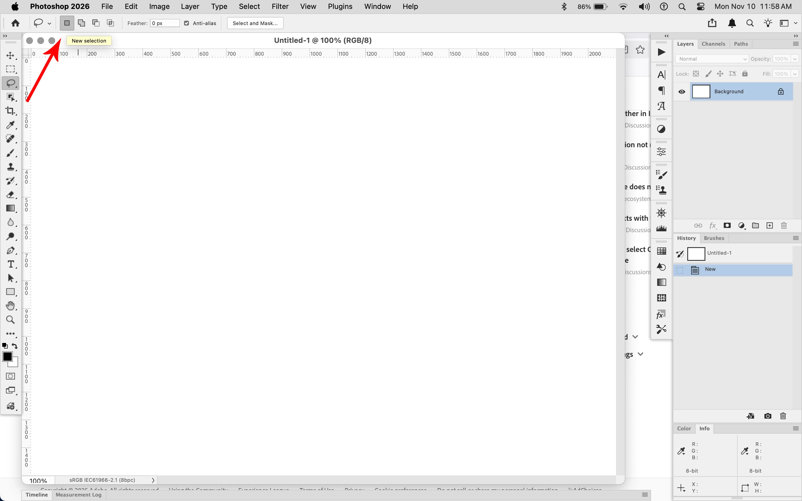The height and width of the screenshot is (501, 802).
Task: Select the Clone Stamp tool
Action: [x=10, y=167]
